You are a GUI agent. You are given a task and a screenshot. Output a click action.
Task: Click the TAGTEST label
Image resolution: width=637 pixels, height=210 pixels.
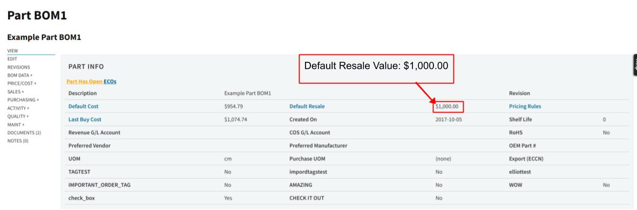click(79, 172)
